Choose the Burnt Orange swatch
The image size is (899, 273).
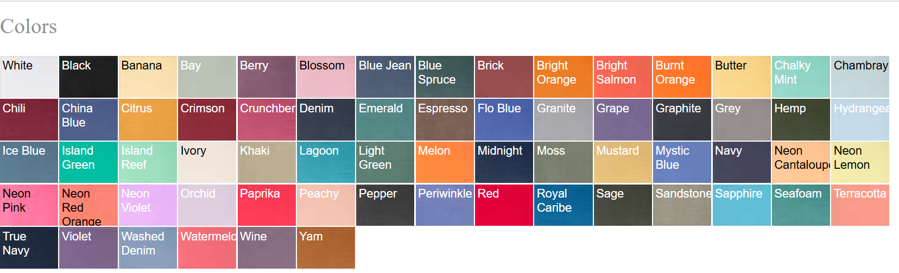(x=682, y=77)
